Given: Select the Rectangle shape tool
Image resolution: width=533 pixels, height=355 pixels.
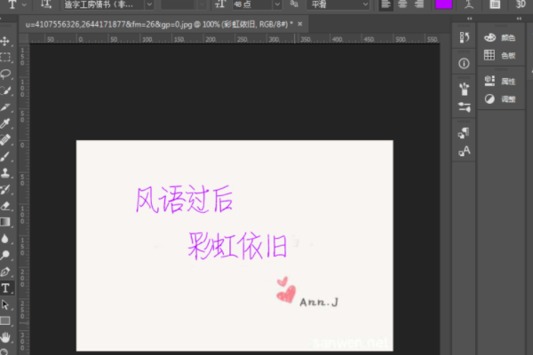Looking at the screenshot, I should [x=5, y=320].
